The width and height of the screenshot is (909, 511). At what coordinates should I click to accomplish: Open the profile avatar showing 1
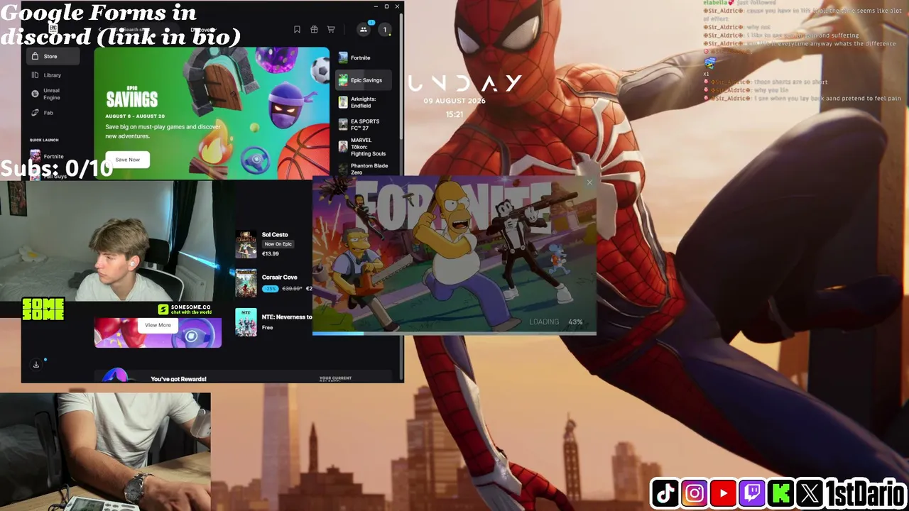tap(385, 29)
